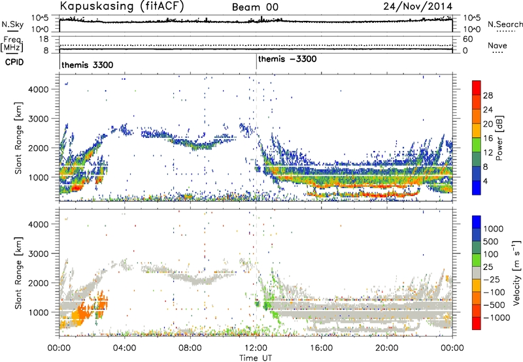Click the 'Nave' legend label

click(x=498, y=46)
